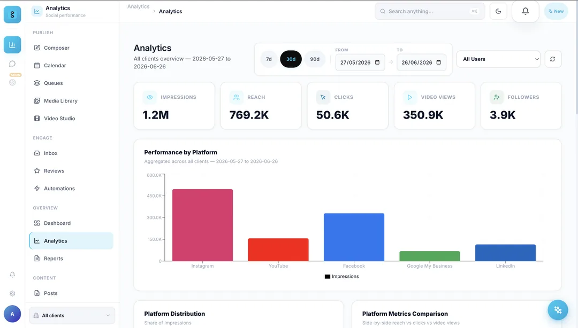Click the Video Views play icon
The image size is (578, 328).
click(x=409, y=97)
